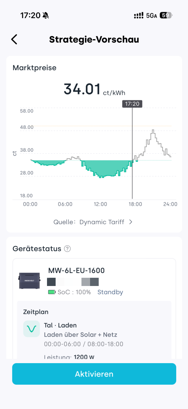Tap the evening price peak on chart
This screenshot has height=409, width=188.
click(153, 130)
